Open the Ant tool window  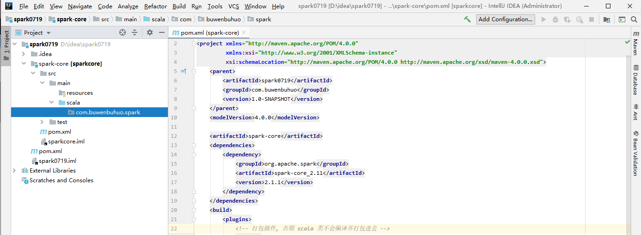635,112
